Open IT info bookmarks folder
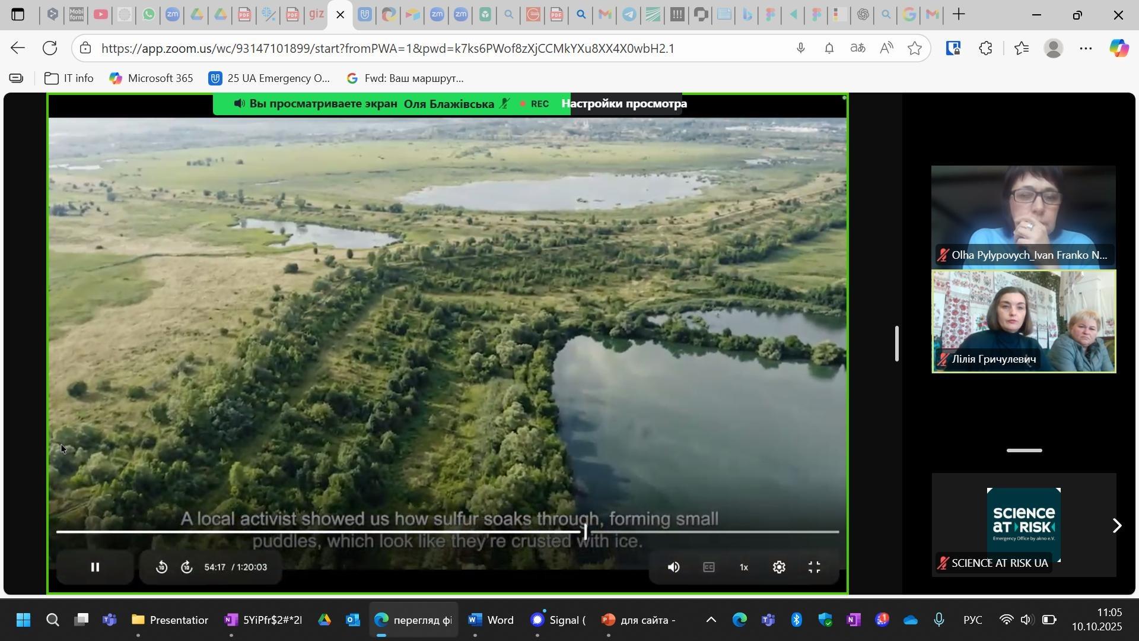The image size is (1139, 641). click(69, 78)
